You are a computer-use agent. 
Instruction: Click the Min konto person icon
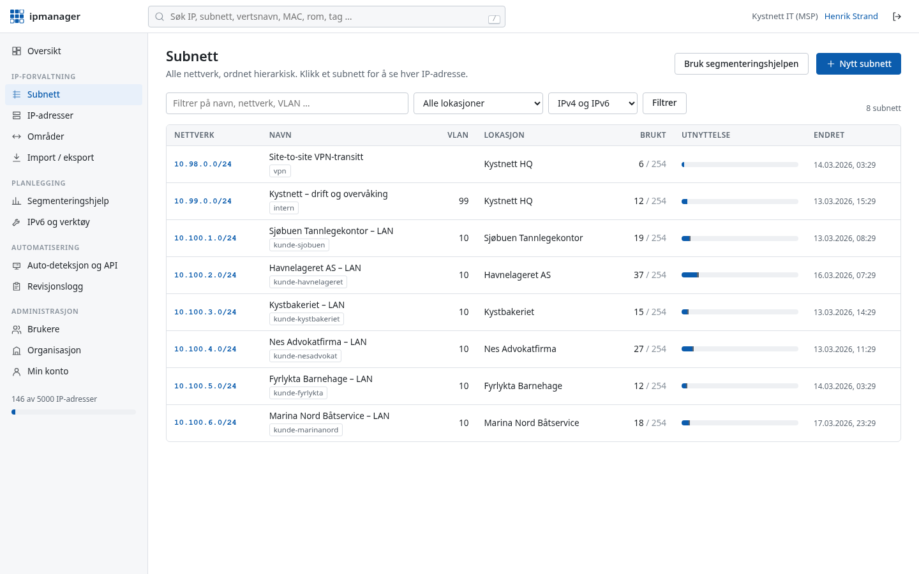pos(17,371)
